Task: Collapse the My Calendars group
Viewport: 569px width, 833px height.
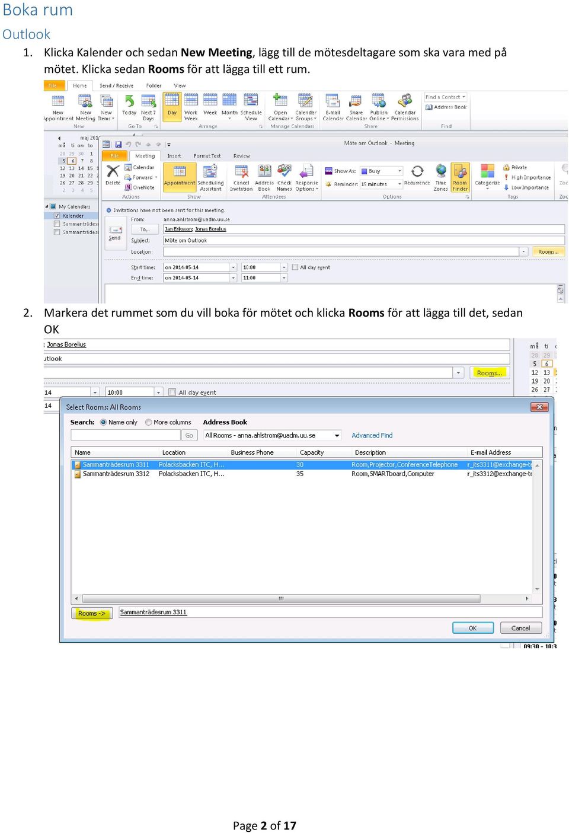Action: 47,206
